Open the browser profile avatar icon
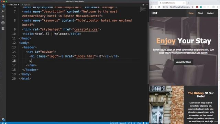This screenshot has height=124, width=220. [213, 7]
